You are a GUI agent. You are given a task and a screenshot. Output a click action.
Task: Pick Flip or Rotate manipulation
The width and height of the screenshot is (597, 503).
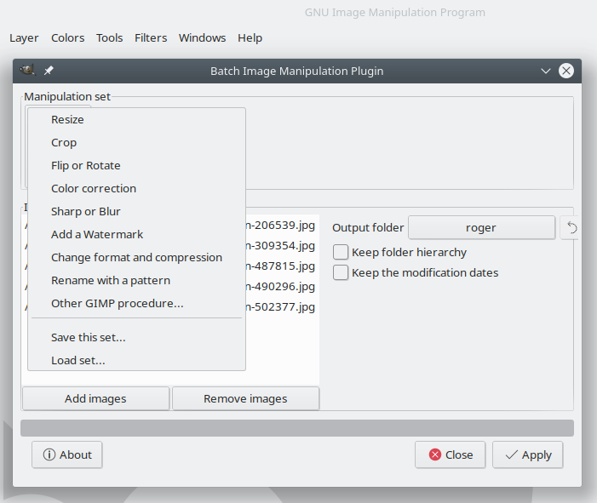point(85,166)
